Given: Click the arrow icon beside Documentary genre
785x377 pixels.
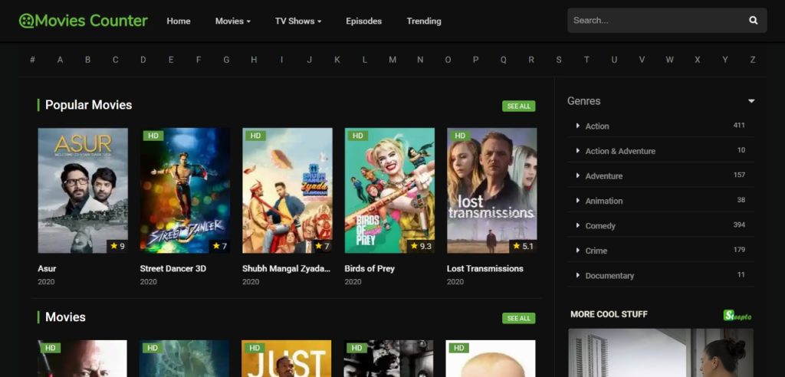Looking at the screenshot, I should (x=578, y=275).
